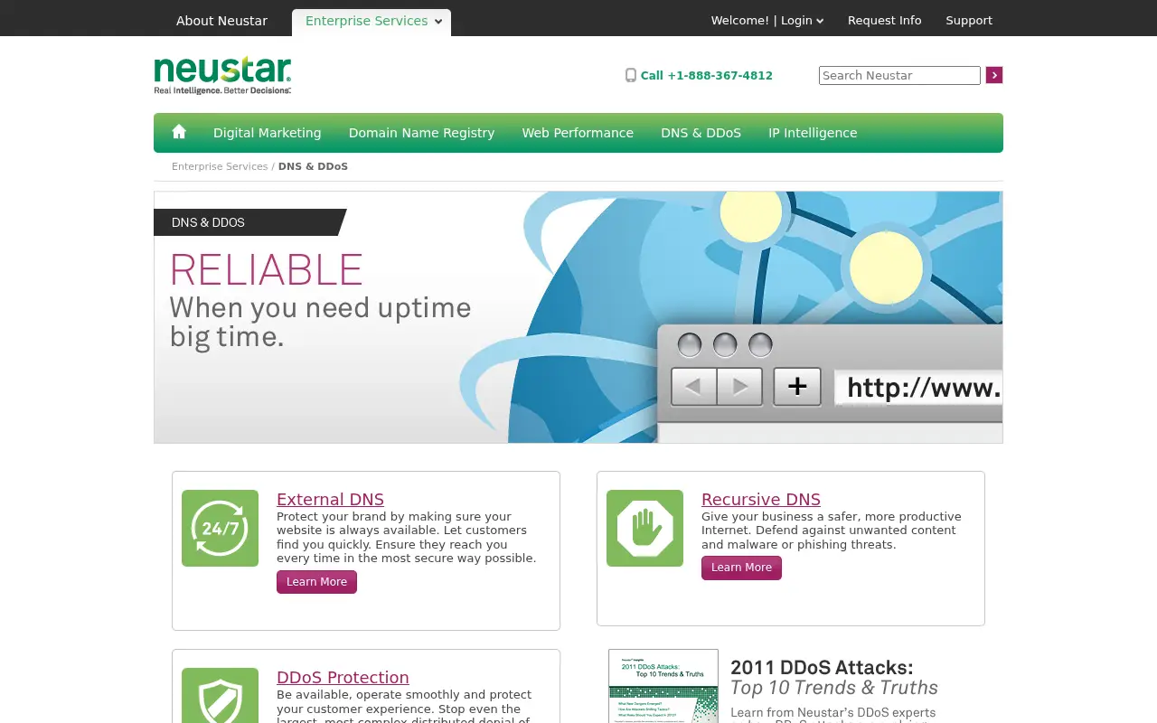Focus the Search Neustar input field

coord(899,75)
